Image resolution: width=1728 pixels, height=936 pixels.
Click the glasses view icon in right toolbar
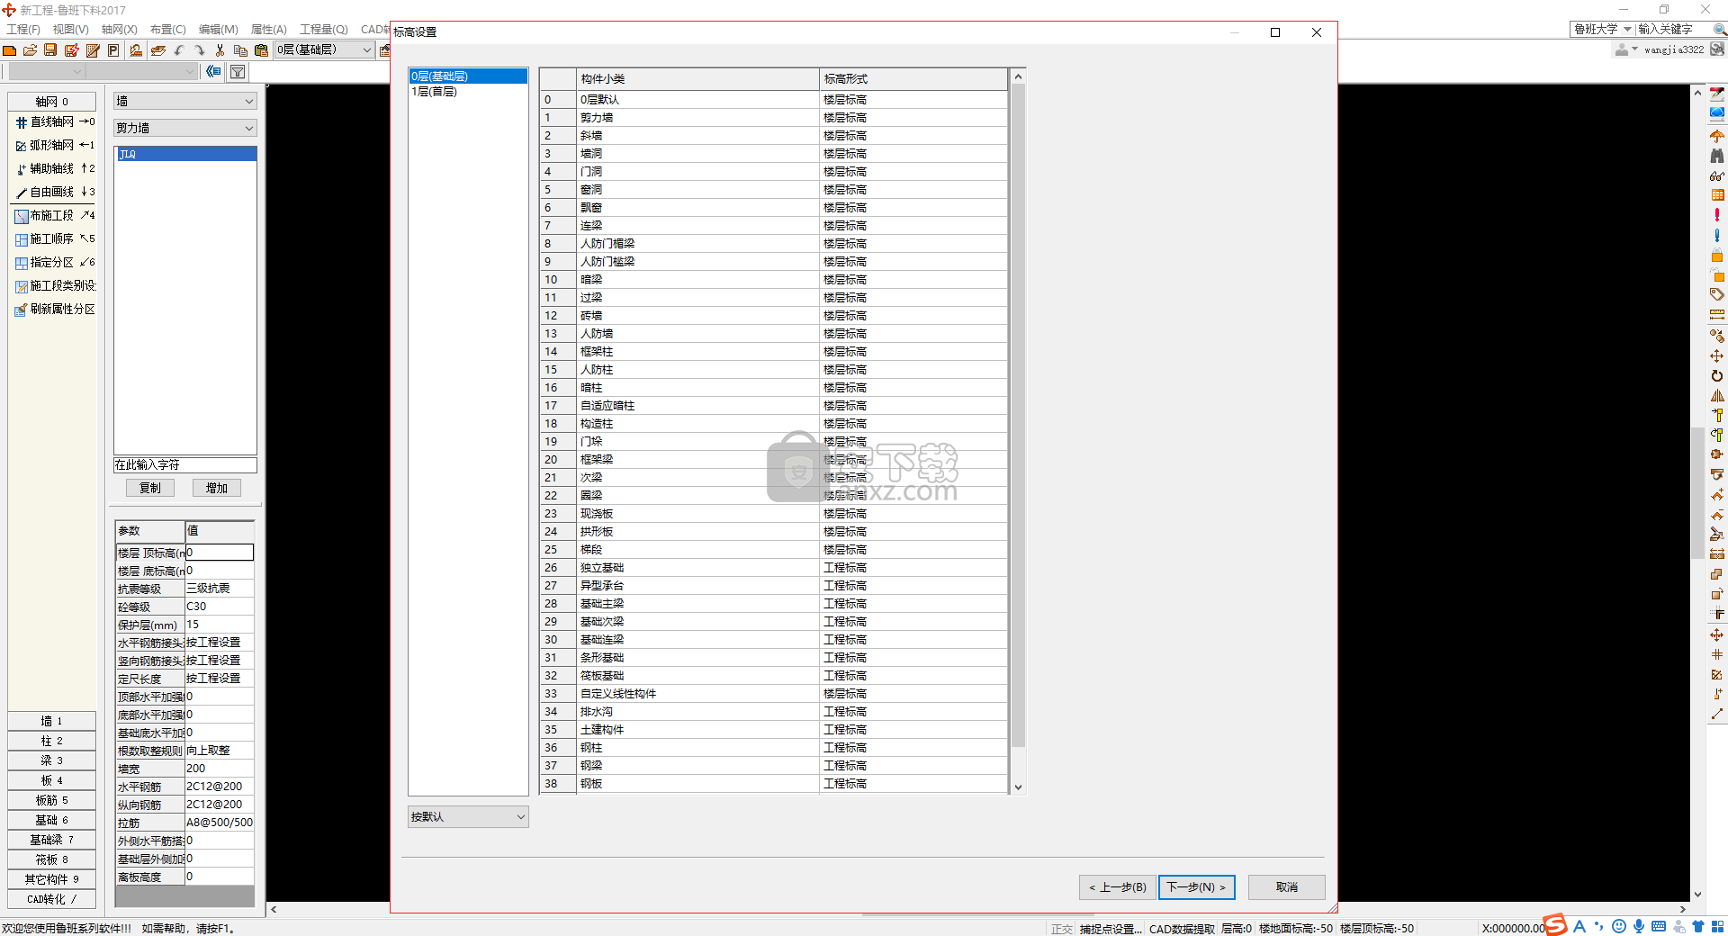point(1717,175)
